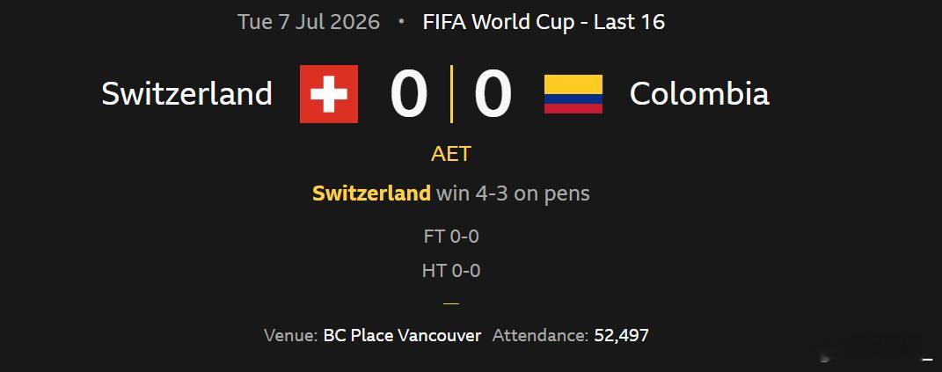Click the Venue label
This screenshot has width=942, height=372.
pos(291,335)
